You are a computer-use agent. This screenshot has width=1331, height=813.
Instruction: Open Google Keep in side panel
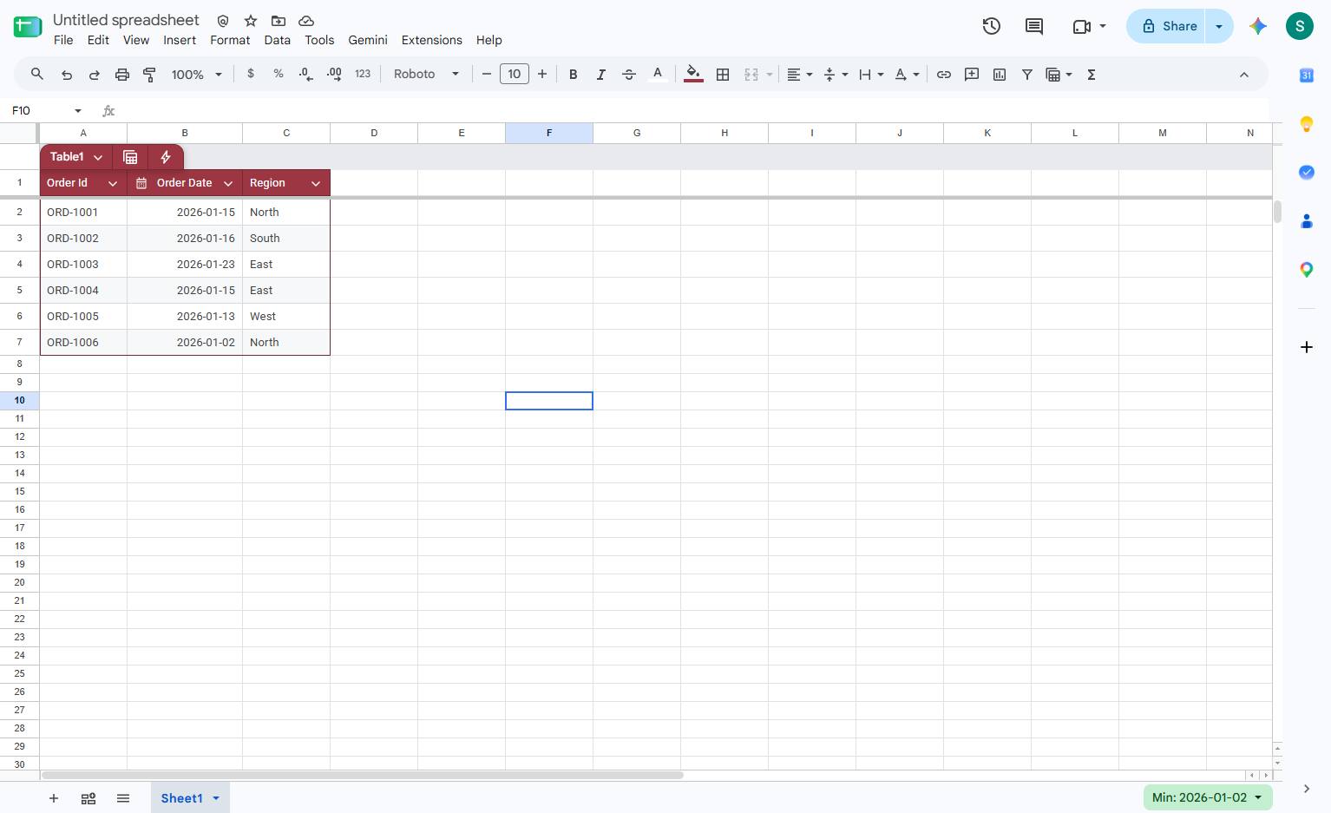[x=1307, y=124]
